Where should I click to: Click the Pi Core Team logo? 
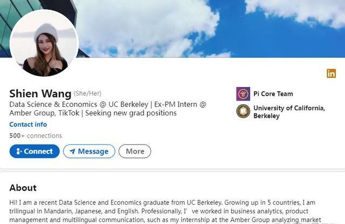click(x=243, y=94)
